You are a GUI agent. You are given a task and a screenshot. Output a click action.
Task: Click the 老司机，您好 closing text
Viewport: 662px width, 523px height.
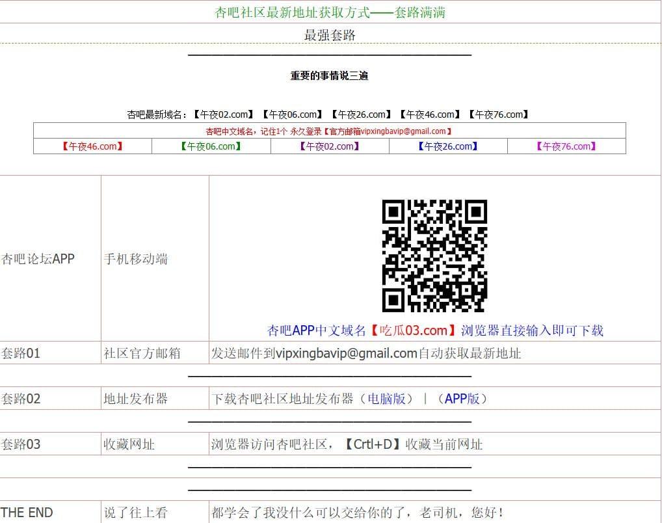tap(462, 513)
